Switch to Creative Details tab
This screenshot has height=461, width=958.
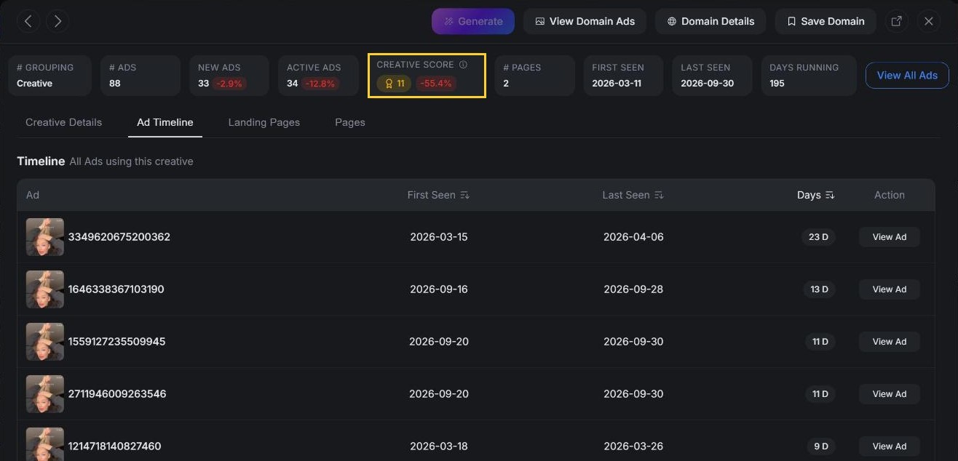tap(64, 122)
